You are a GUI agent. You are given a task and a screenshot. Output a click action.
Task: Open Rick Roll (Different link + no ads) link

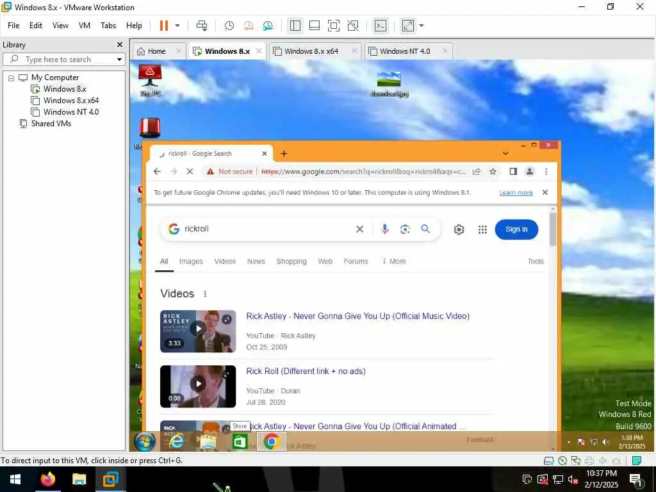(306, 371)
